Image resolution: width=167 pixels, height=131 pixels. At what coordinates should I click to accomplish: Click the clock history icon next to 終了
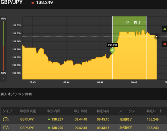128,22
